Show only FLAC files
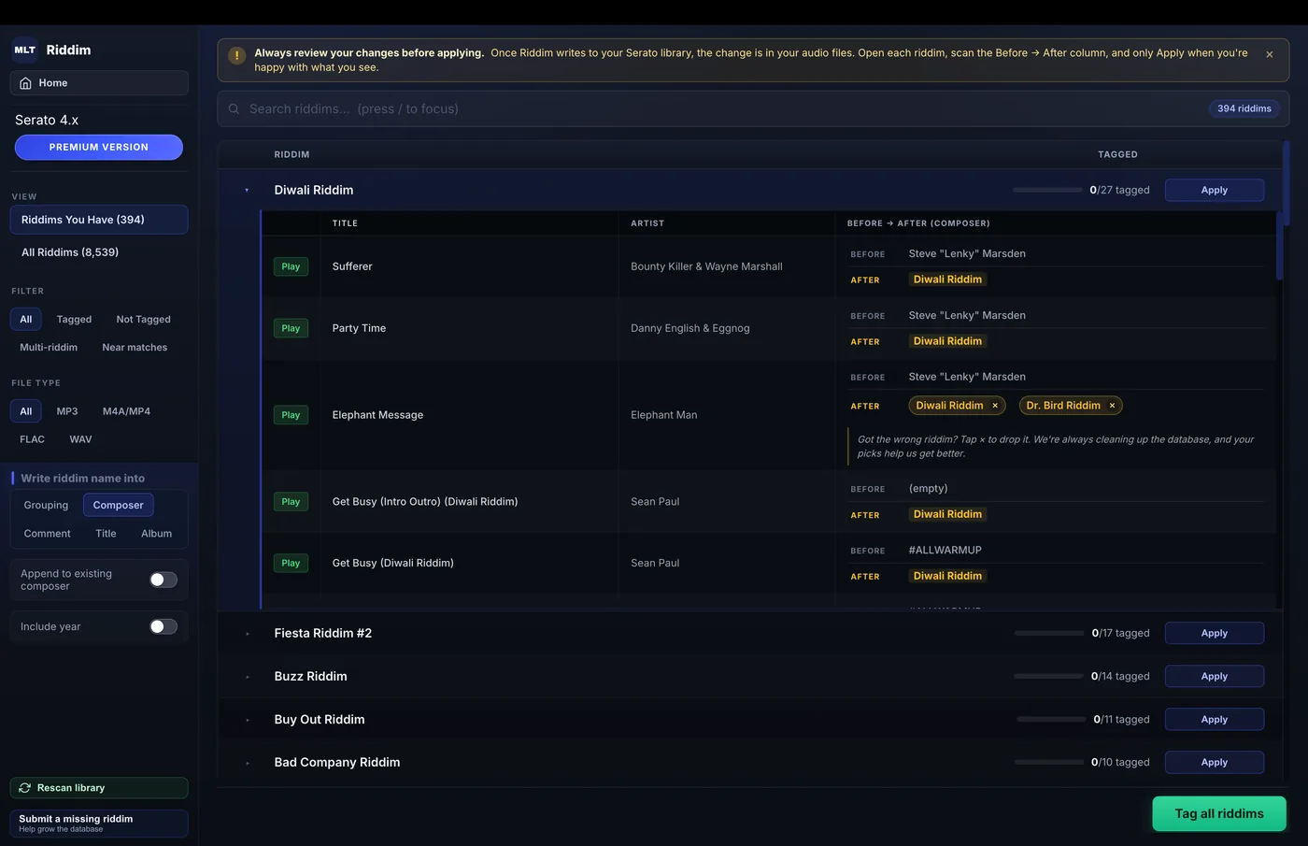The width and height of the screenshot is (1308, 846). (32, 439)
